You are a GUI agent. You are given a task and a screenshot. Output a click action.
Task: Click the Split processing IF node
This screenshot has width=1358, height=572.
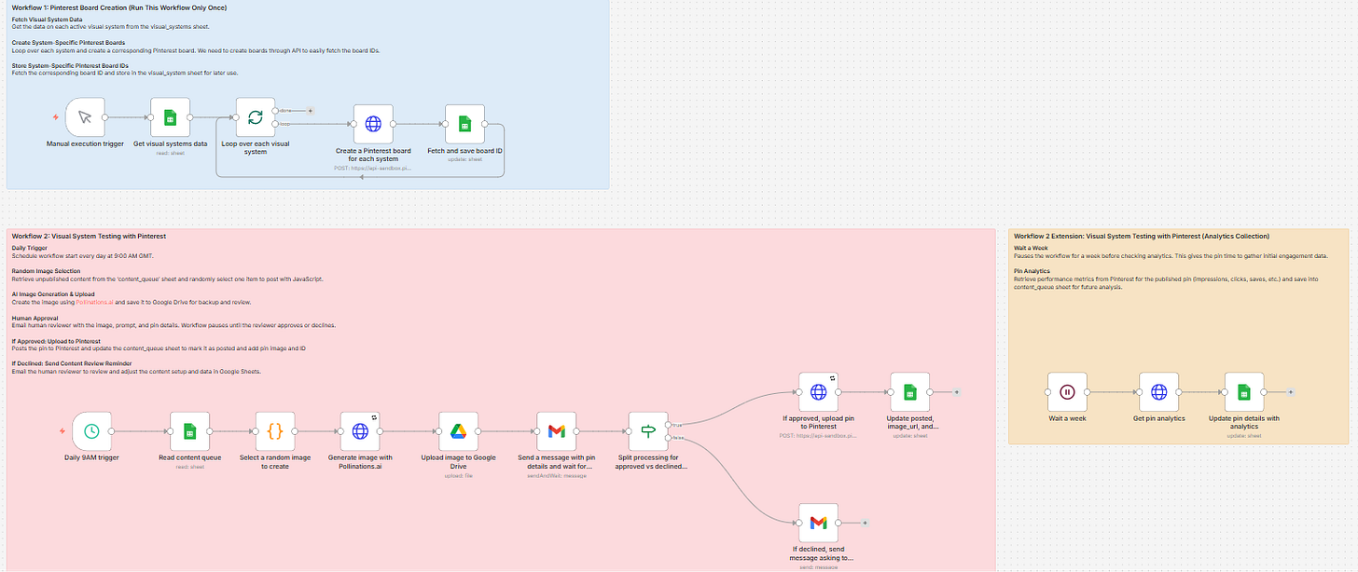(647, 432)
